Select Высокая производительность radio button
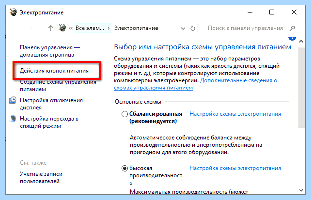Screen dimensions: 311x200 tap(124, 168)
